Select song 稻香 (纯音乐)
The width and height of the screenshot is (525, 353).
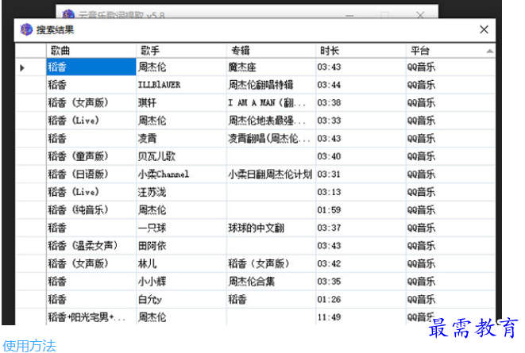(91, 210)
